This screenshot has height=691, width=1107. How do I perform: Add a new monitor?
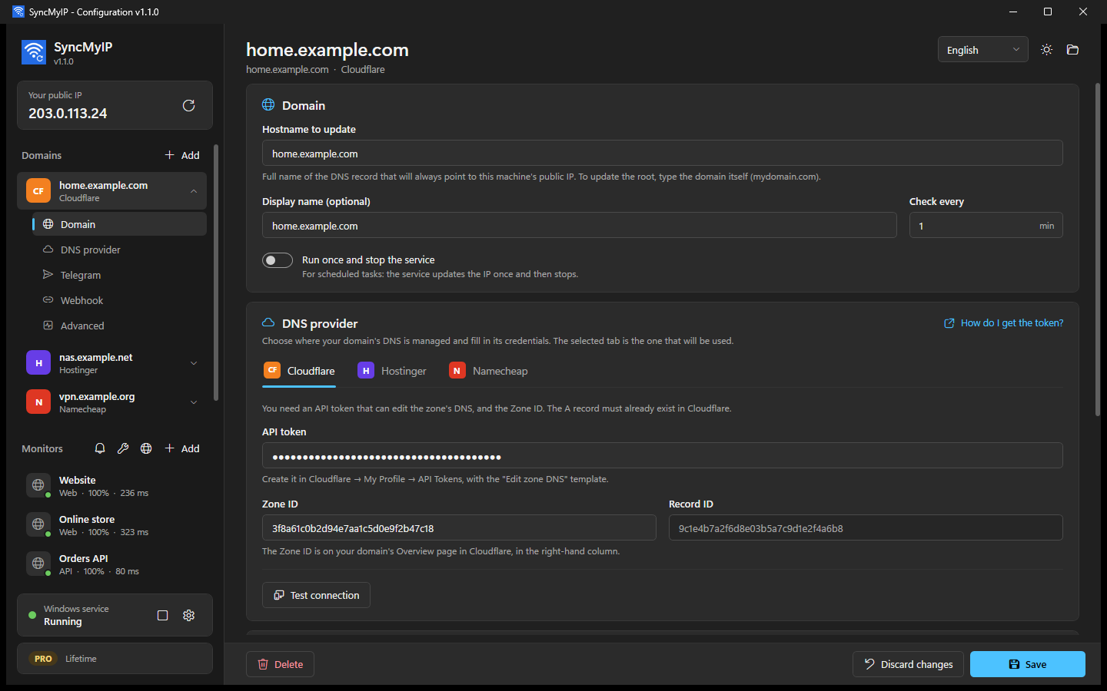click(182, 448)
